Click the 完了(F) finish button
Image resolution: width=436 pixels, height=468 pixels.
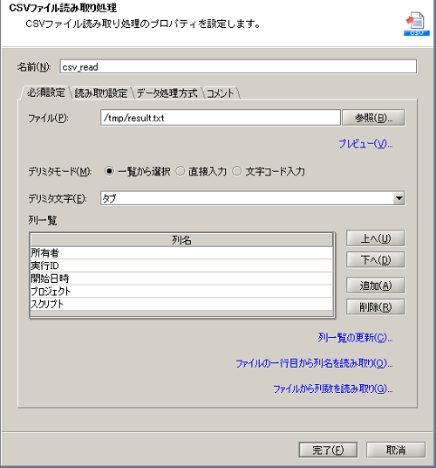[x=328, y=450]
